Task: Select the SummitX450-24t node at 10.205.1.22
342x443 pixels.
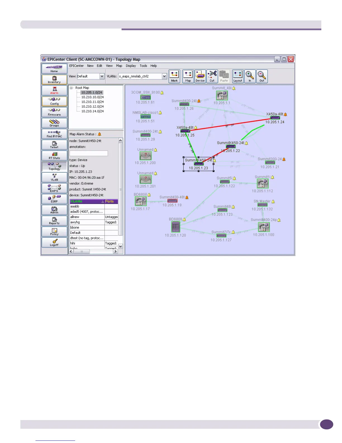Action: [x=231, y=146]
